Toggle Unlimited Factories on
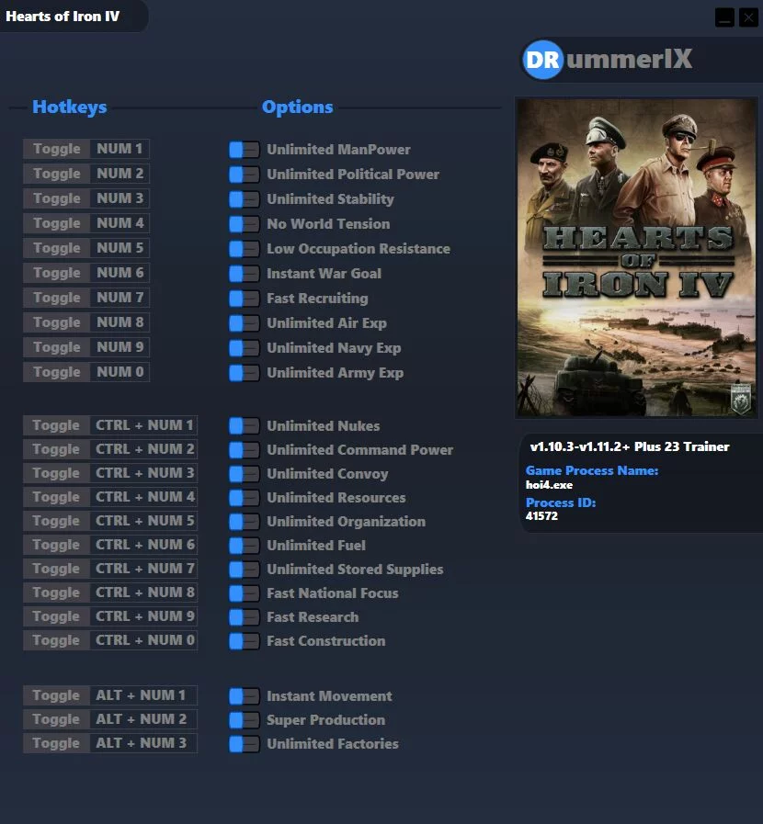This screenshot has width=763, height=824. coord(245,744)
